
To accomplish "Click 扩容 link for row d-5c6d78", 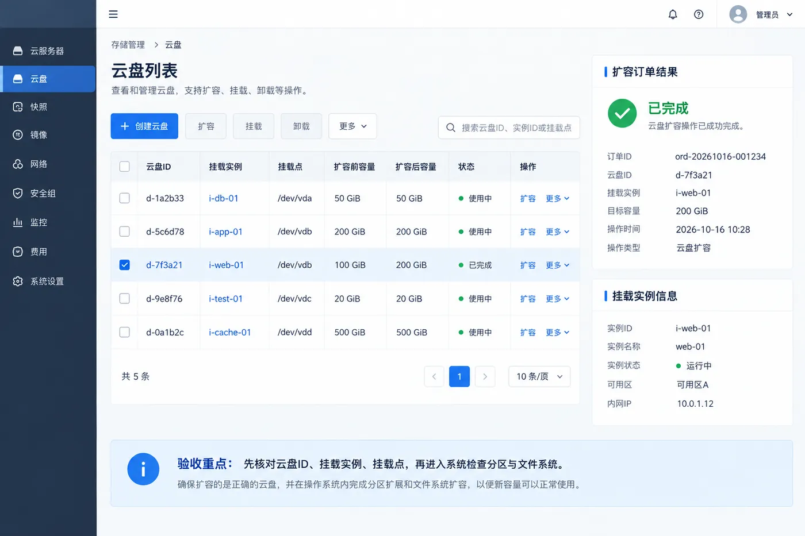I will pos(528,232).
